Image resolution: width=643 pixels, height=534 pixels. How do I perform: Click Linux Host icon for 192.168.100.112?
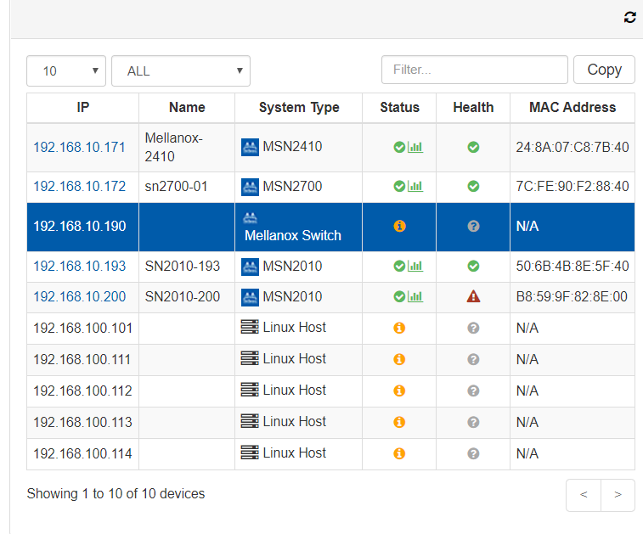pos(250,390)
